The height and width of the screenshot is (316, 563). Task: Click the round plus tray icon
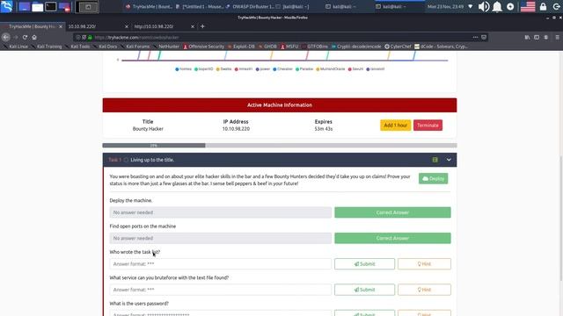(x=510, y=6)
